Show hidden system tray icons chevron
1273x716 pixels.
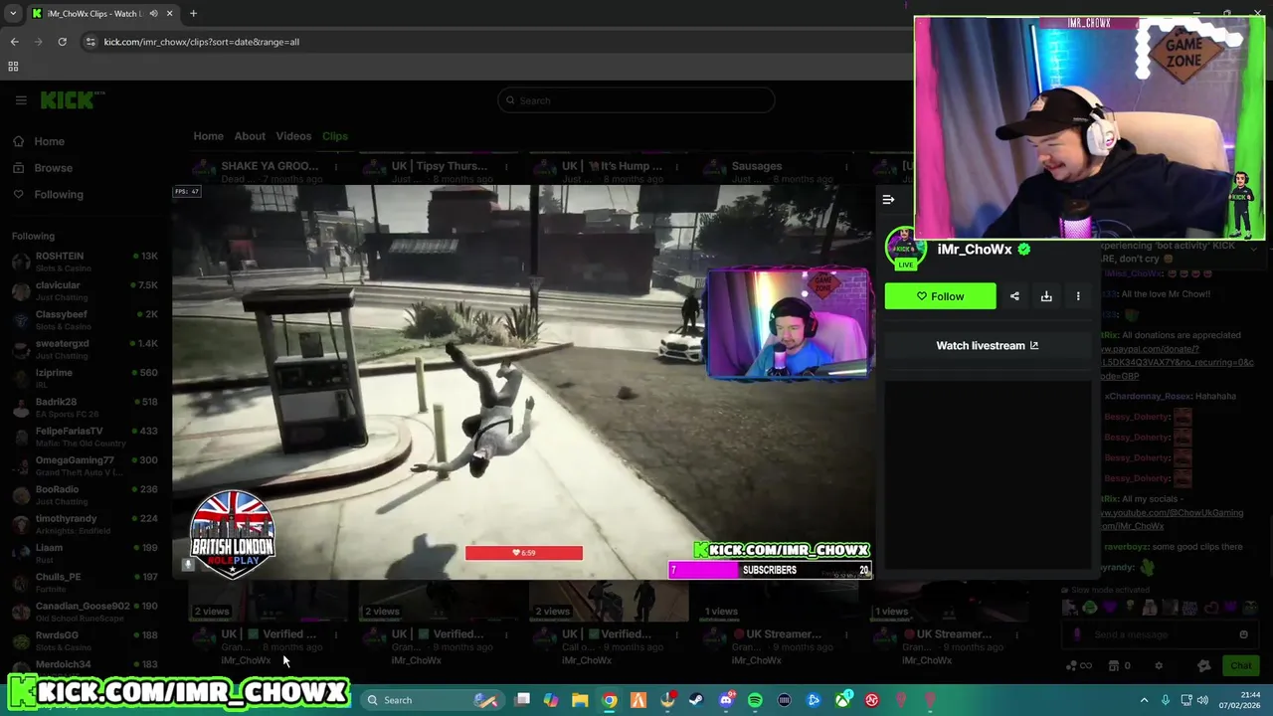click(x=1144, y=700)
